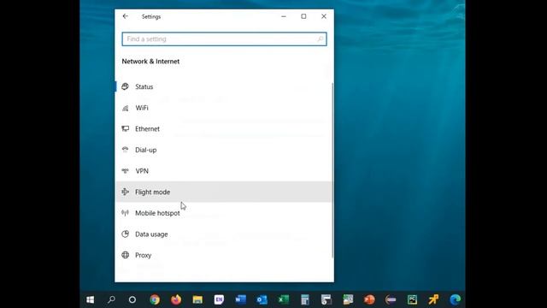
Task: Open the Status network page
Action: [x=224, y=86]
